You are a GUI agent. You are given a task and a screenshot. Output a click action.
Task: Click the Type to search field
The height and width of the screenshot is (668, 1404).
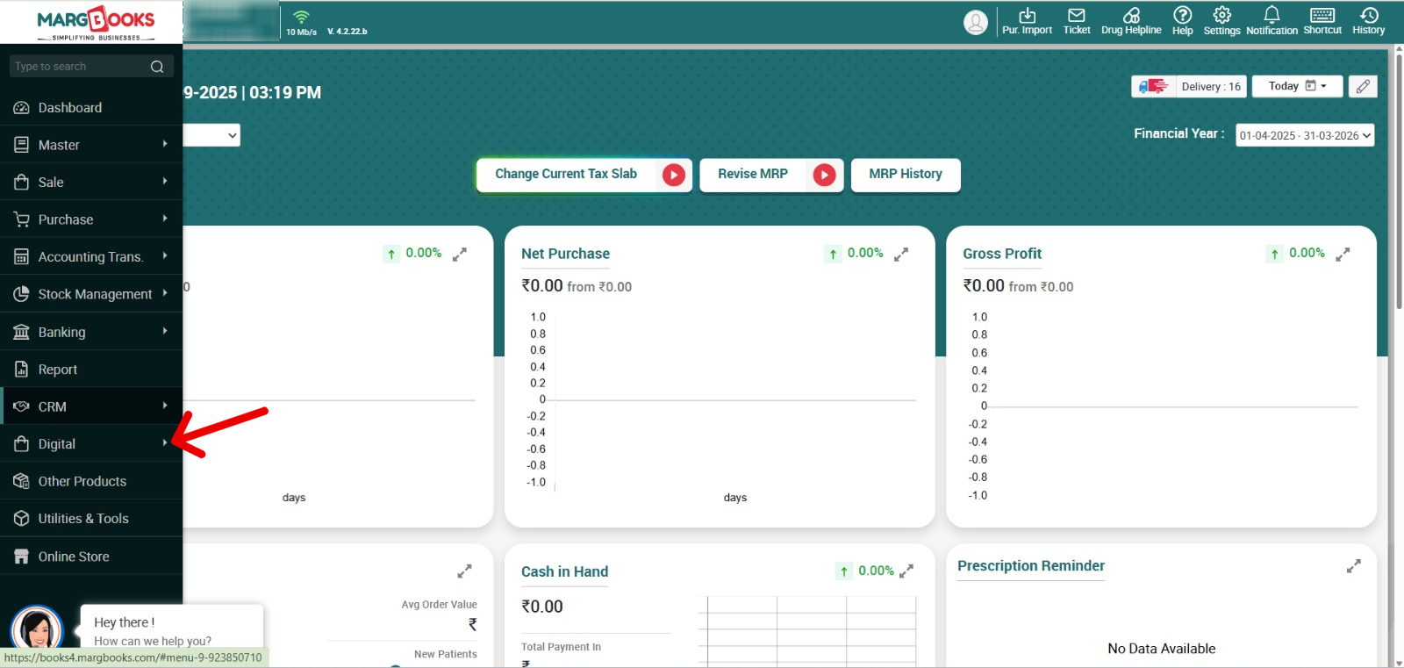click(x=91, y=67)
